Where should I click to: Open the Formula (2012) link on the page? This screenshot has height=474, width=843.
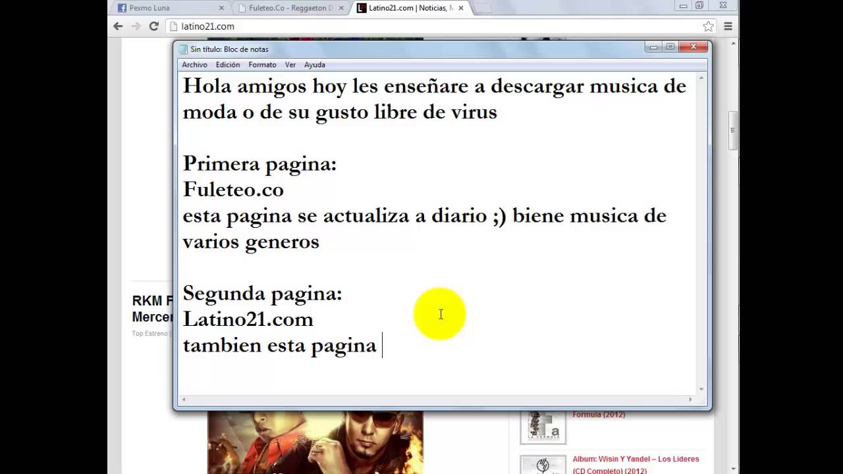tap(599, 415)
